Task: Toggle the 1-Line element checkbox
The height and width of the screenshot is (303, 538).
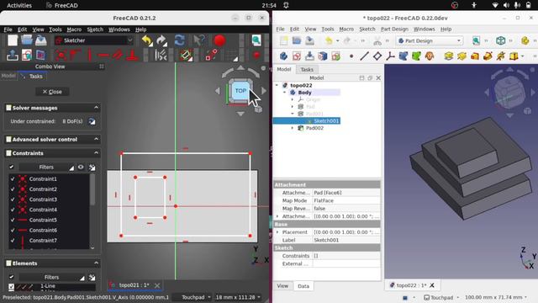Action: coord(11,286)
